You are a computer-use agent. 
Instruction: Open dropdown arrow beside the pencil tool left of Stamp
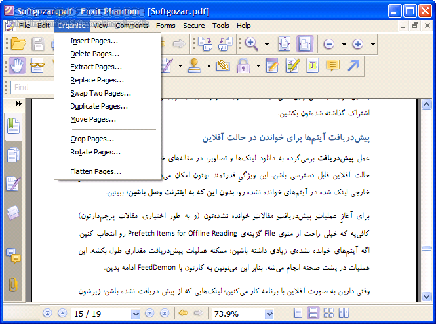180,66
